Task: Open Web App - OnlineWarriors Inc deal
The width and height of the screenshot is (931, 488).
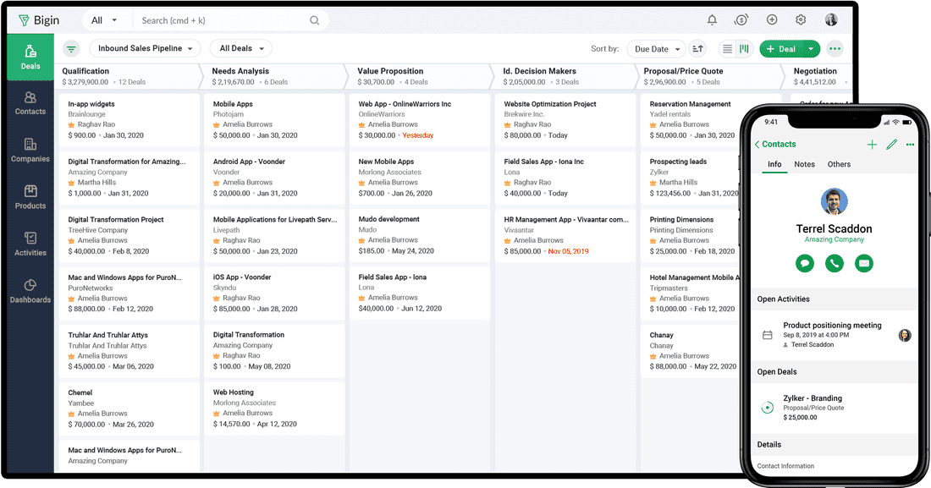Action: tap(420, 119)
